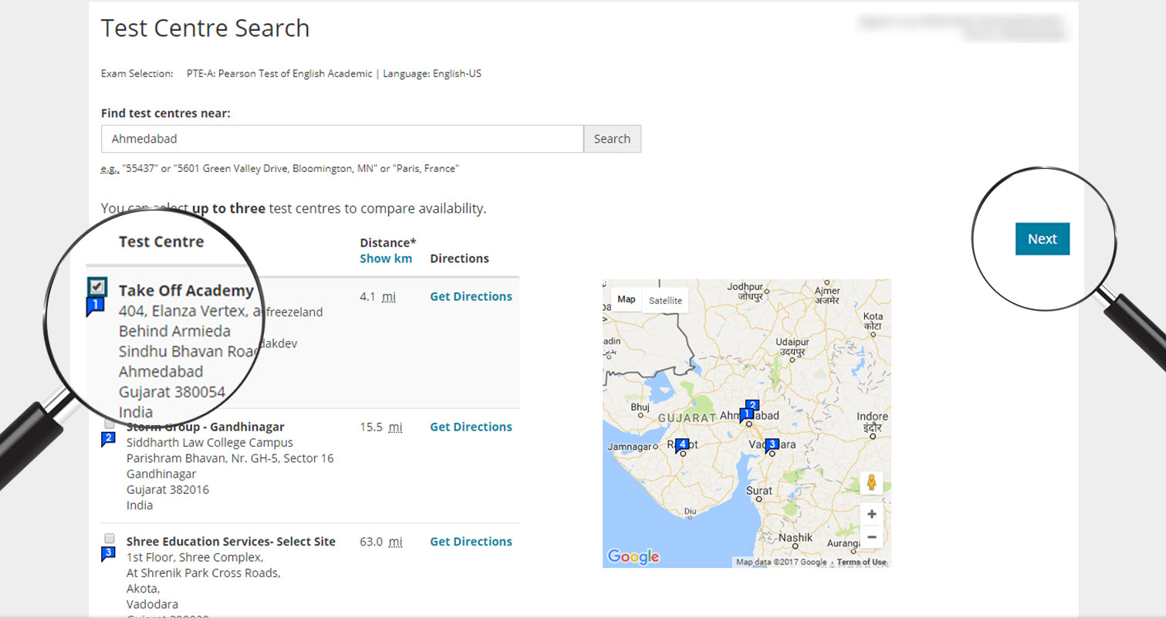Switch map to Satellite view
The width and height of the screenshot is (1166, 618).
coord(665,300)
